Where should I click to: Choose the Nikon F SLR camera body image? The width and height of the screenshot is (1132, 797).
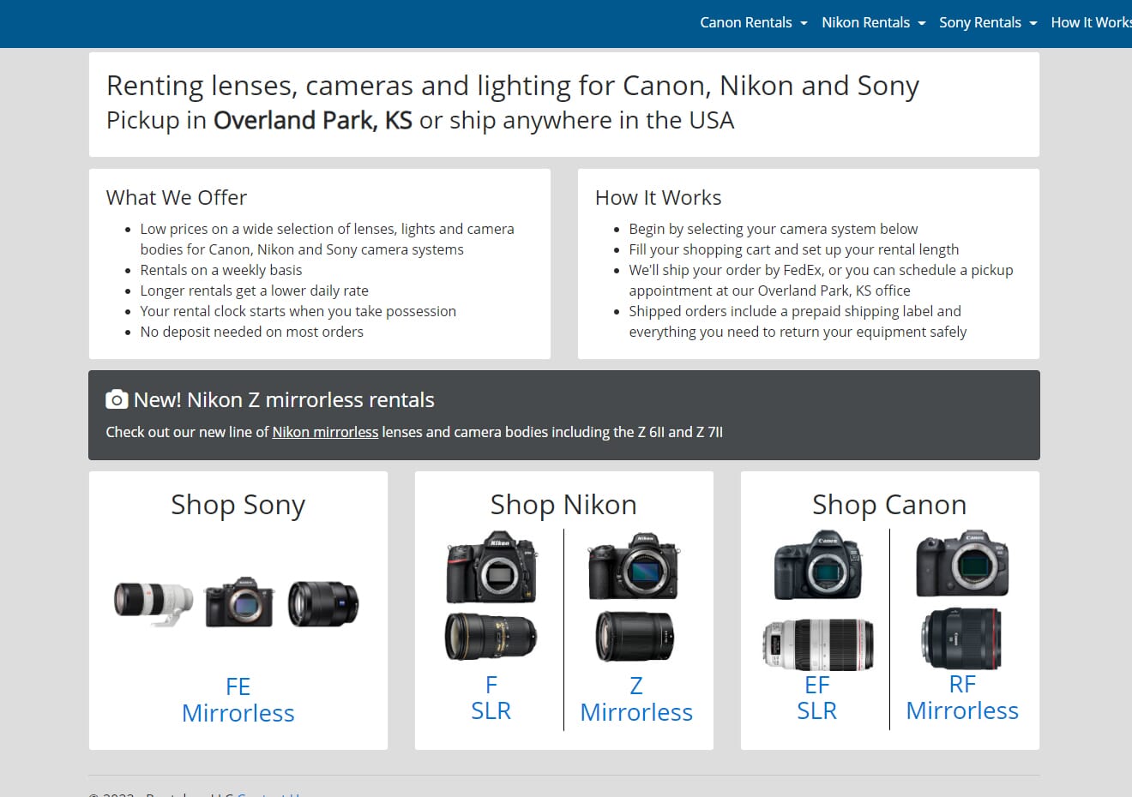point(491,568)
